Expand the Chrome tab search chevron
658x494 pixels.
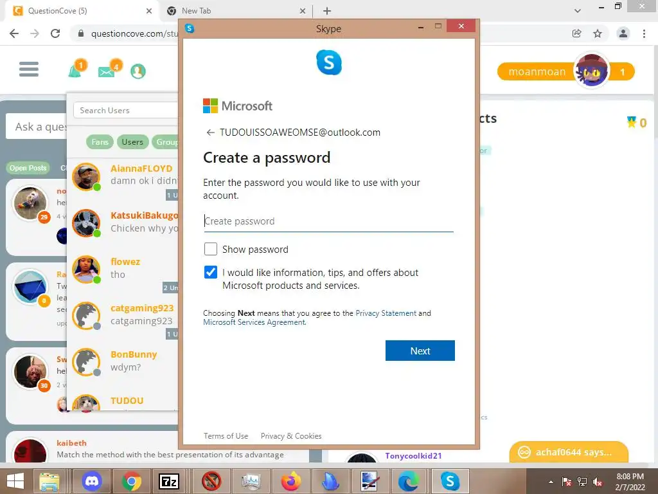pyautogui.click(x=578, y=11)
